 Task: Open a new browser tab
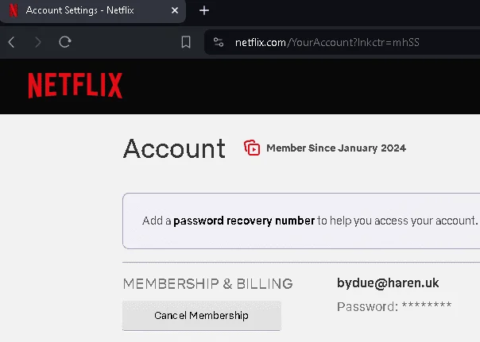(x=204, y=10)
